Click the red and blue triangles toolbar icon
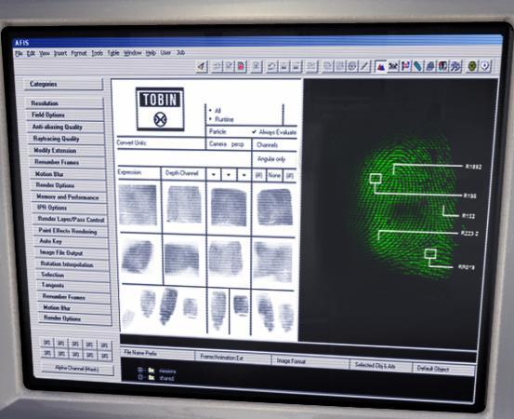Screen dimensions: 514x419 pyautogui.click(x=380, y=66)
